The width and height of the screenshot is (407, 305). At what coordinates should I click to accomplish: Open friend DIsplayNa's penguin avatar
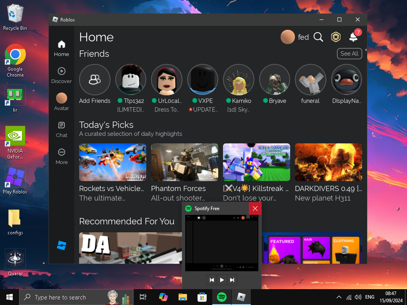pyautogui.click(x=347, y=79)
